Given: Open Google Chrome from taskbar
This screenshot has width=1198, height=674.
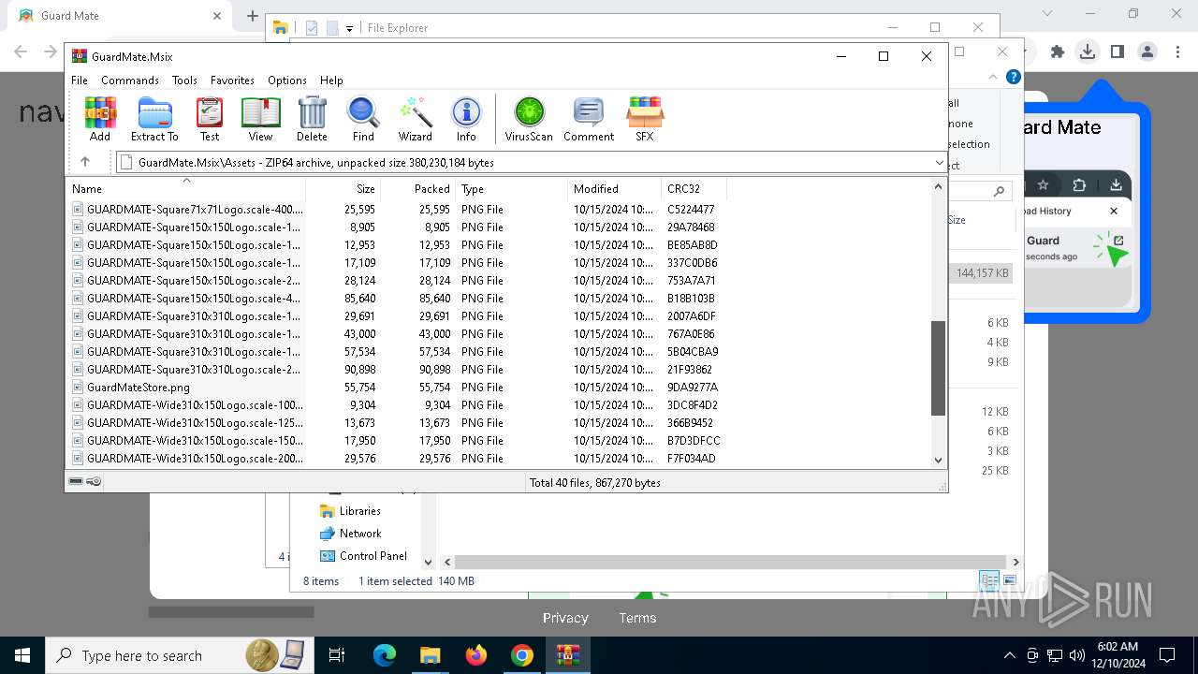Looking at the screenshot, I should point(522,655).
